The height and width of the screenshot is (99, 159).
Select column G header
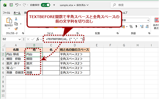point(124,45)
